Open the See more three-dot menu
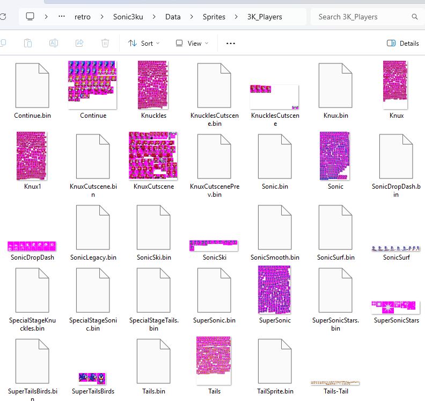Viewport: 425px width, 401px height. coord(231,44)
